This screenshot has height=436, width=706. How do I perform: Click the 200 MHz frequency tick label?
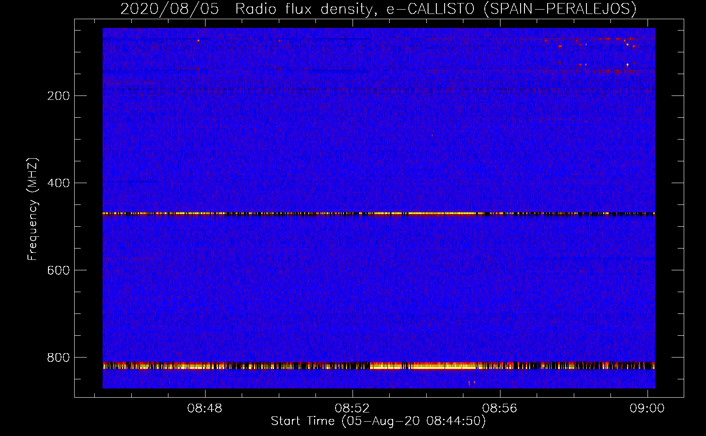(58, 96)
